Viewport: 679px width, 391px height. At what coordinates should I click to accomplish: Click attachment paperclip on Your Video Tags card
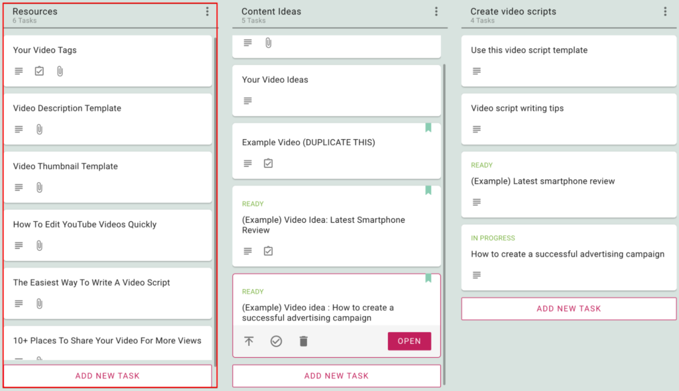(x=60, y=71)
